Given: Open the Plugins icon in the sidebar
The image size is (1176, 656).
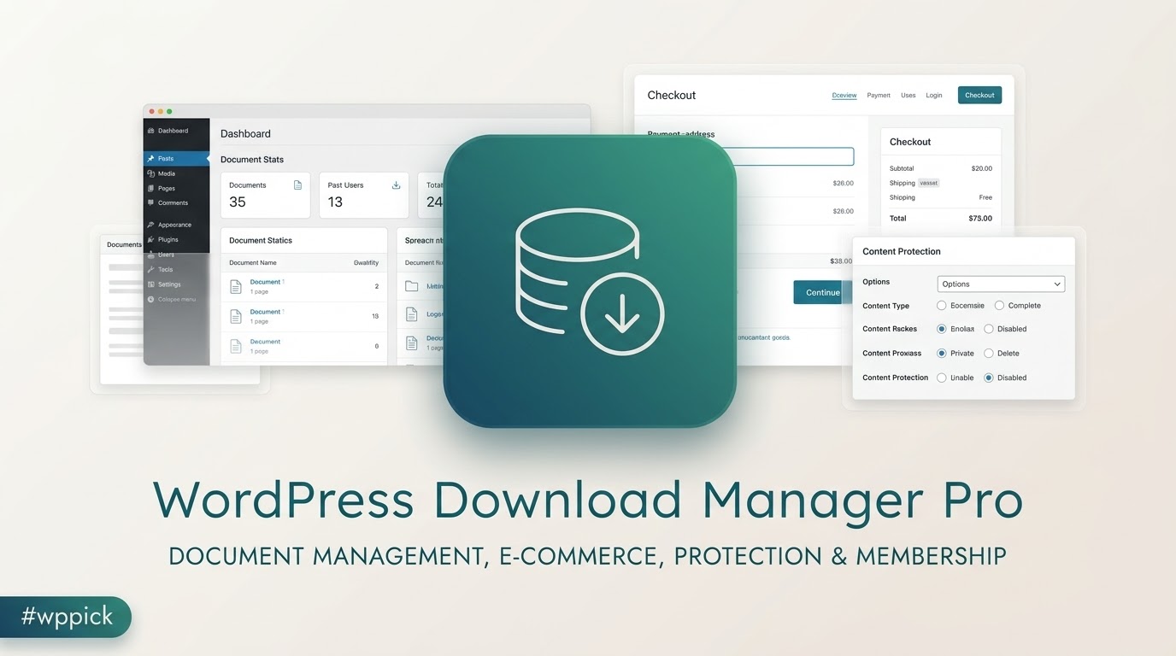Looking at the screenshot, I should (151, 240).
